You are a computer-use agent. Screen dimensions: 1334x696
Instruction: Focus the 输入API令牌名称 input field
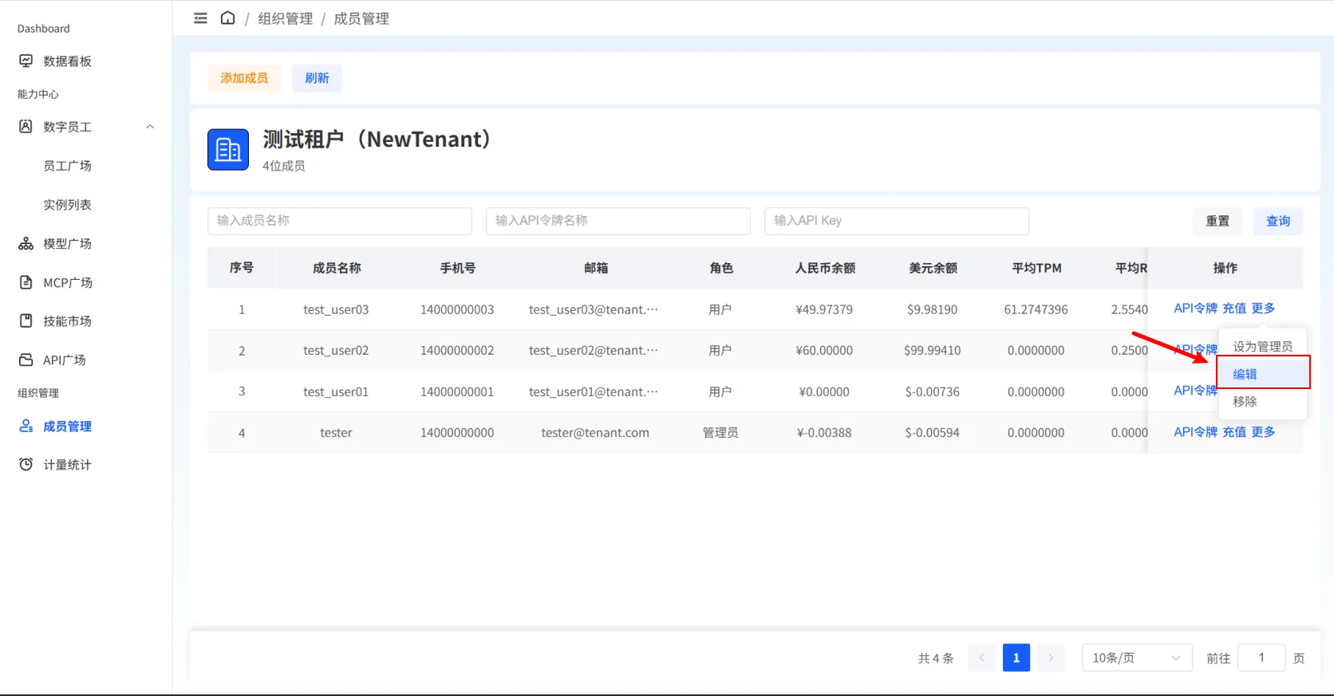tap(618, 221)
